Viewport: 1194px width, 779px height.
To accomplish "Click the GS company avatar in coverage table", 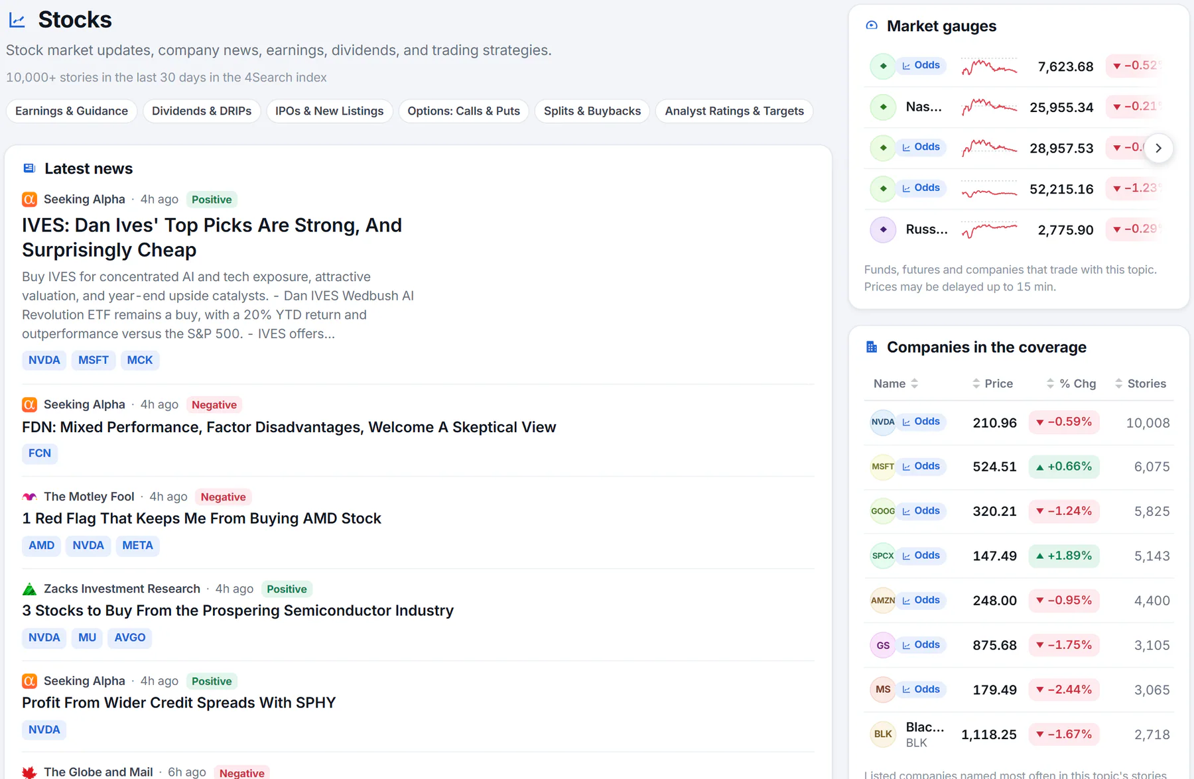I will (883, 645).
